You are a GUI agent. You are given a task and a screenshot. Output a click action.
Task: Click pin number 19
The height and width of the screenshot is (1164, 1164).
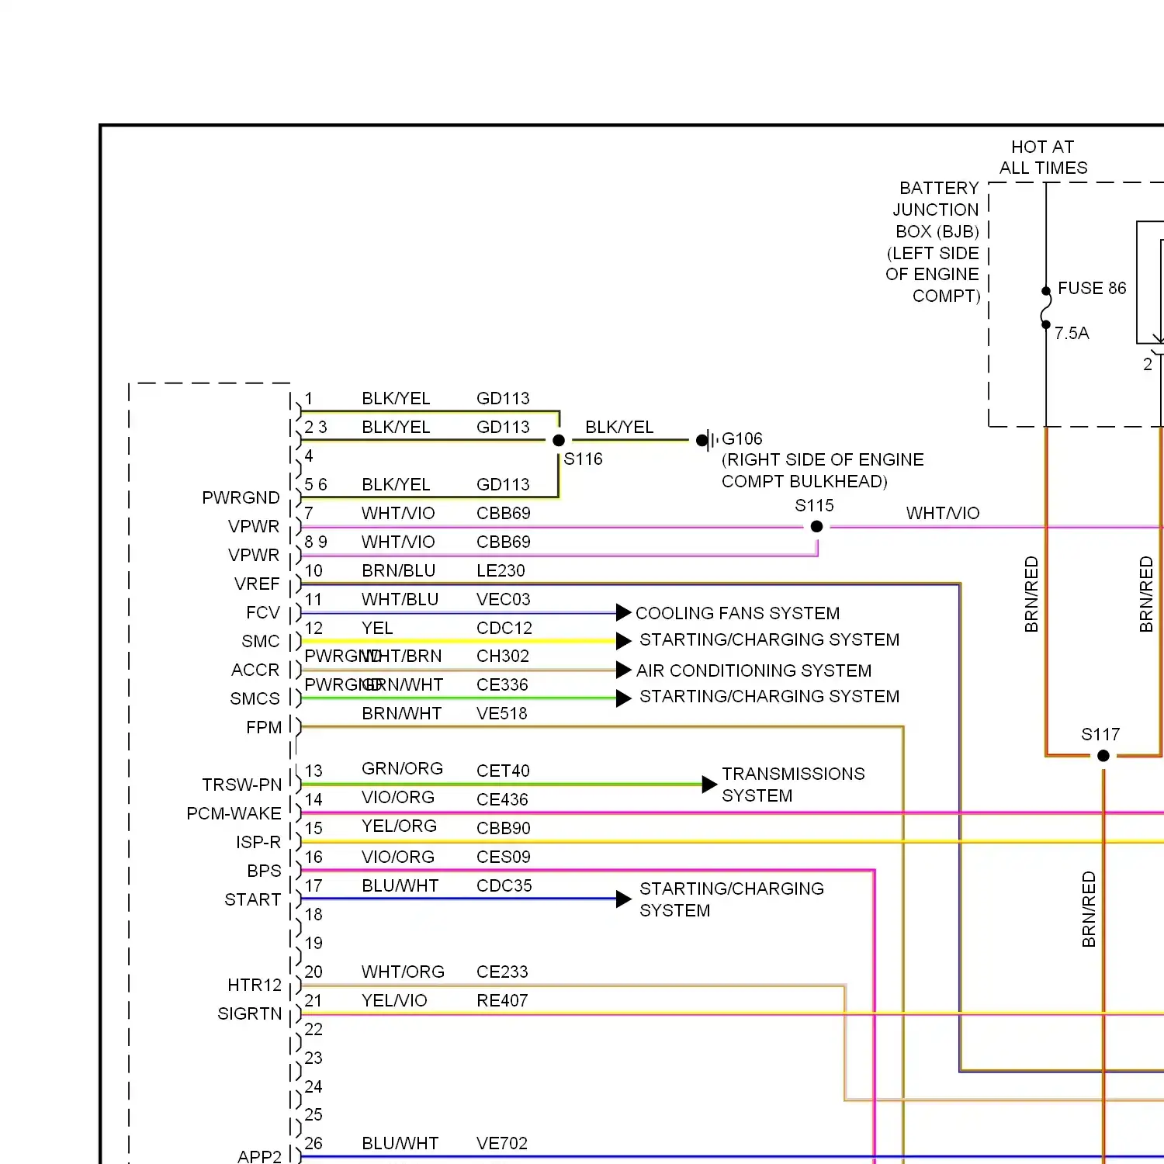tap(314, 943)
